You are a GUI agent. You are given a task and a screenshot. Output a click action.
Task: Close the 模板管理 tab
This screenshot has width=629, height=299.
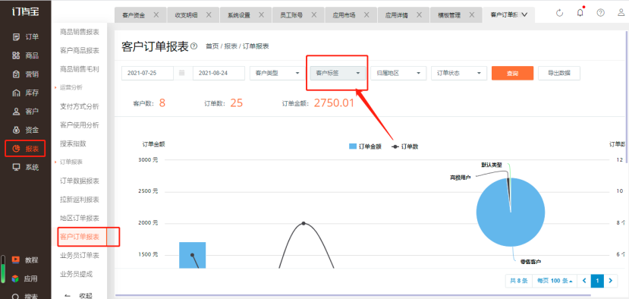[x=472, y=15]
